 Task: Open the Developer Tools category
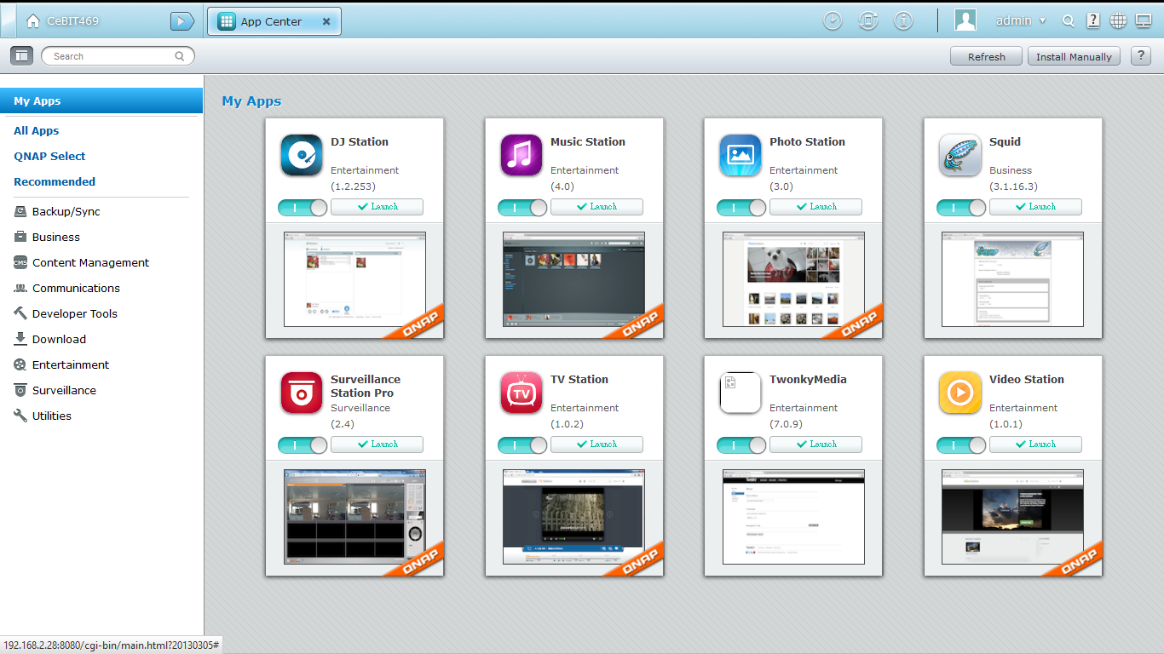click(66, 313)
